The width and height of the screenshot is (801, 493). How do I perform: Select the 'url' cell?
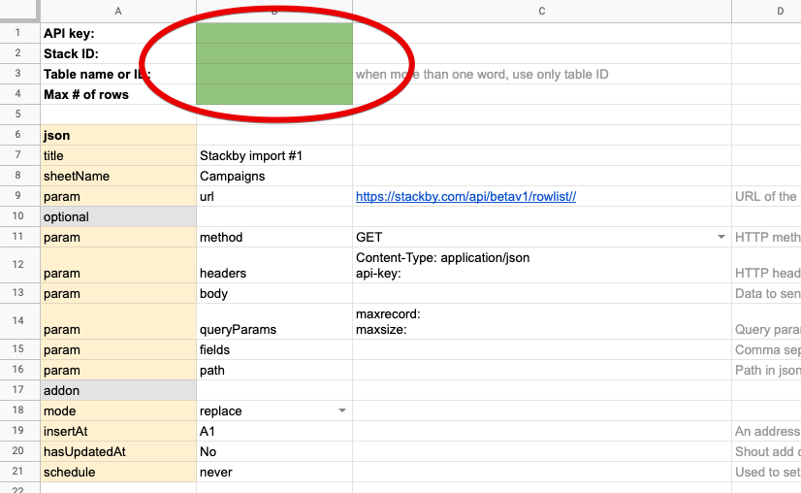coord(274,196)
